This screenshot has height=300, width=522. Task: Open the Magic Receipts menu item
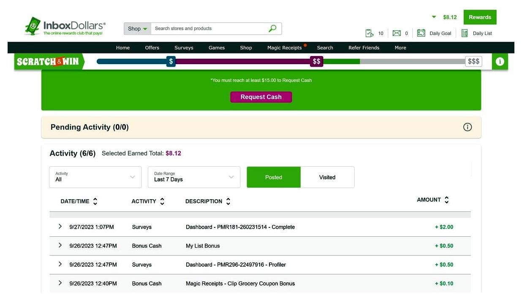tap(285, 48)
